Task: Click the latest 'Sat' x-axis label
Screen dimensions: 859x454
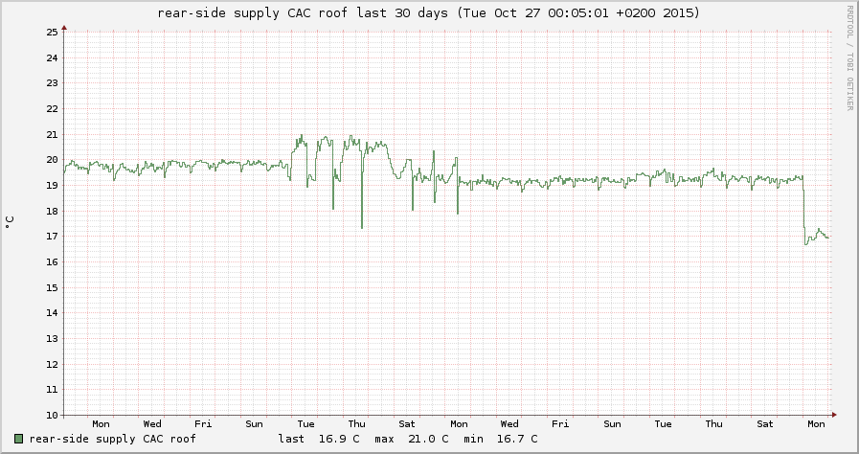Action: [765, 424]
